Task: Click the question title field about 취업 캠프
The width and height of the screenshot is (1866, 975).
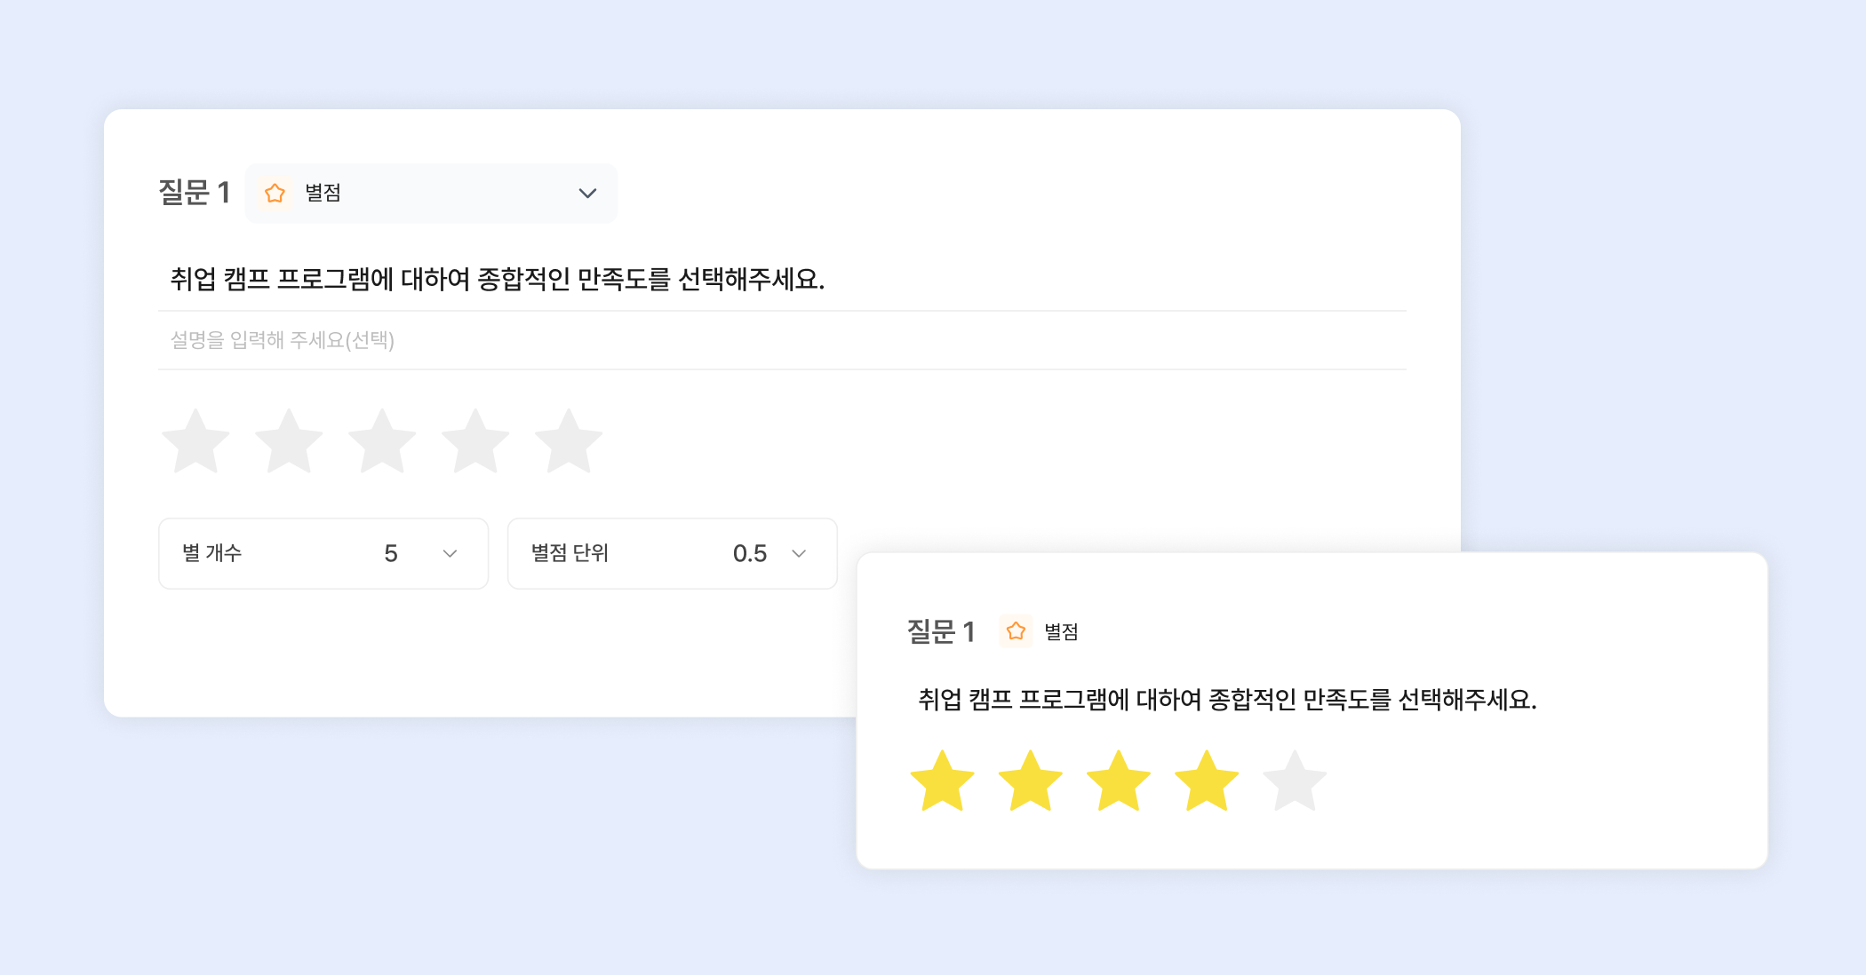Action: coord(498,280)
